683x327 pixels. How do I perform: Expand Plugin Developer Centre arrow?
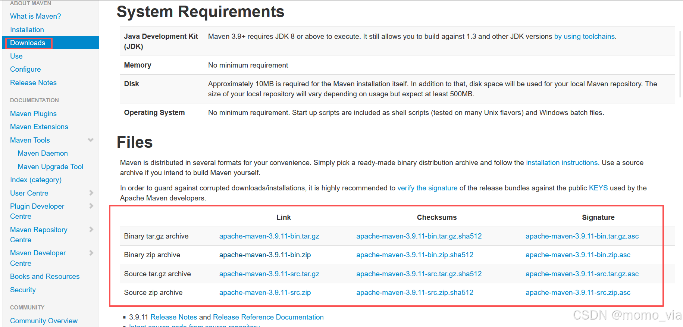[91, 206]
